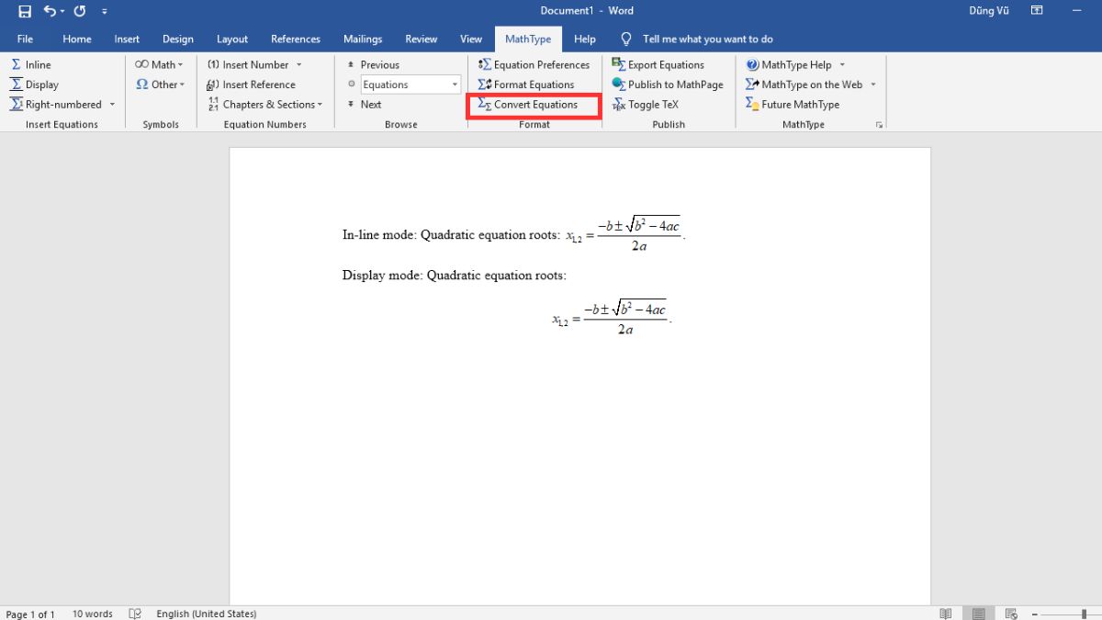
Task: Open MathType Help
Action: (793, 64)
